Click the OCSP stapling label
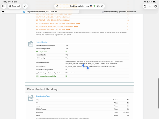The height and width of the screenshot is (119, 159). 40,58
